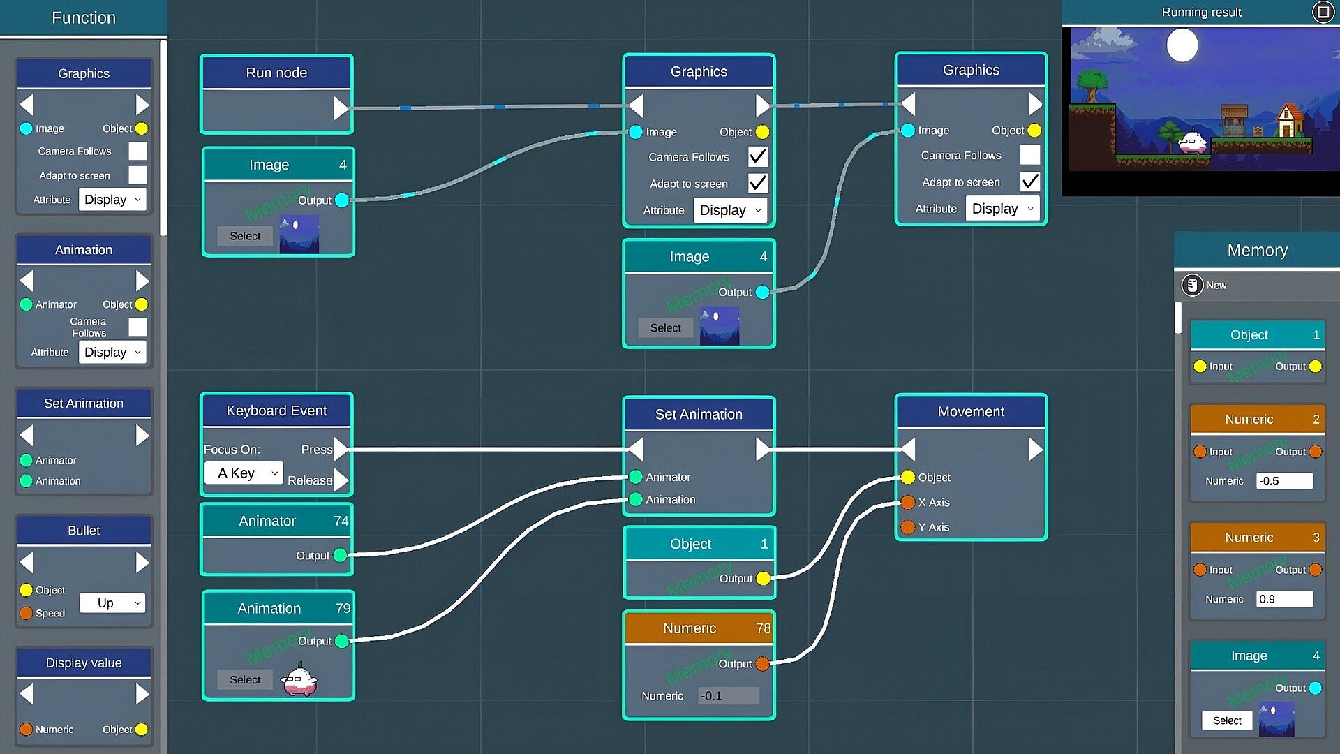This screenshot has width=1340, height=754.
Task: Click Keyboard Event Release output arrow
Action: pos(341,480)
